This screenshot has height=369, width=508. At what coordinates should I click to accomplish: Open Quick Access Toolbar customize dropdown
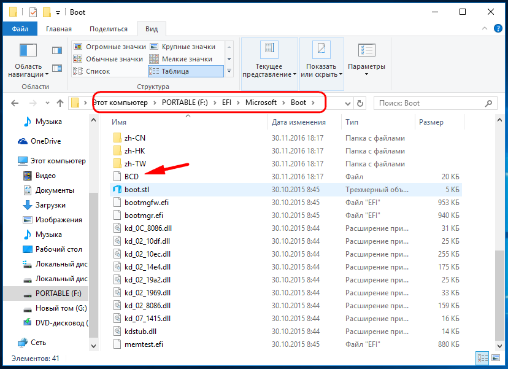point(58,13)
